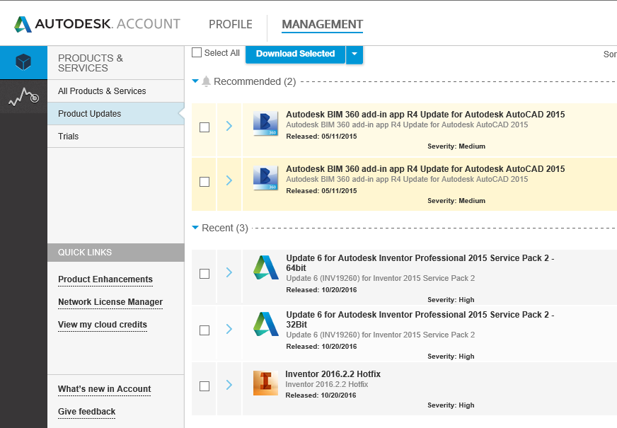Collapse the Recent (3) section
The image size is (617, 428).
[x=196, y=228]
